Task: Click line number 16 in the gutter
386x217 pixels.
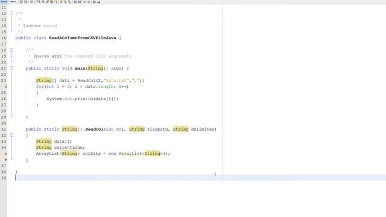Action: [x=4, y=38]
